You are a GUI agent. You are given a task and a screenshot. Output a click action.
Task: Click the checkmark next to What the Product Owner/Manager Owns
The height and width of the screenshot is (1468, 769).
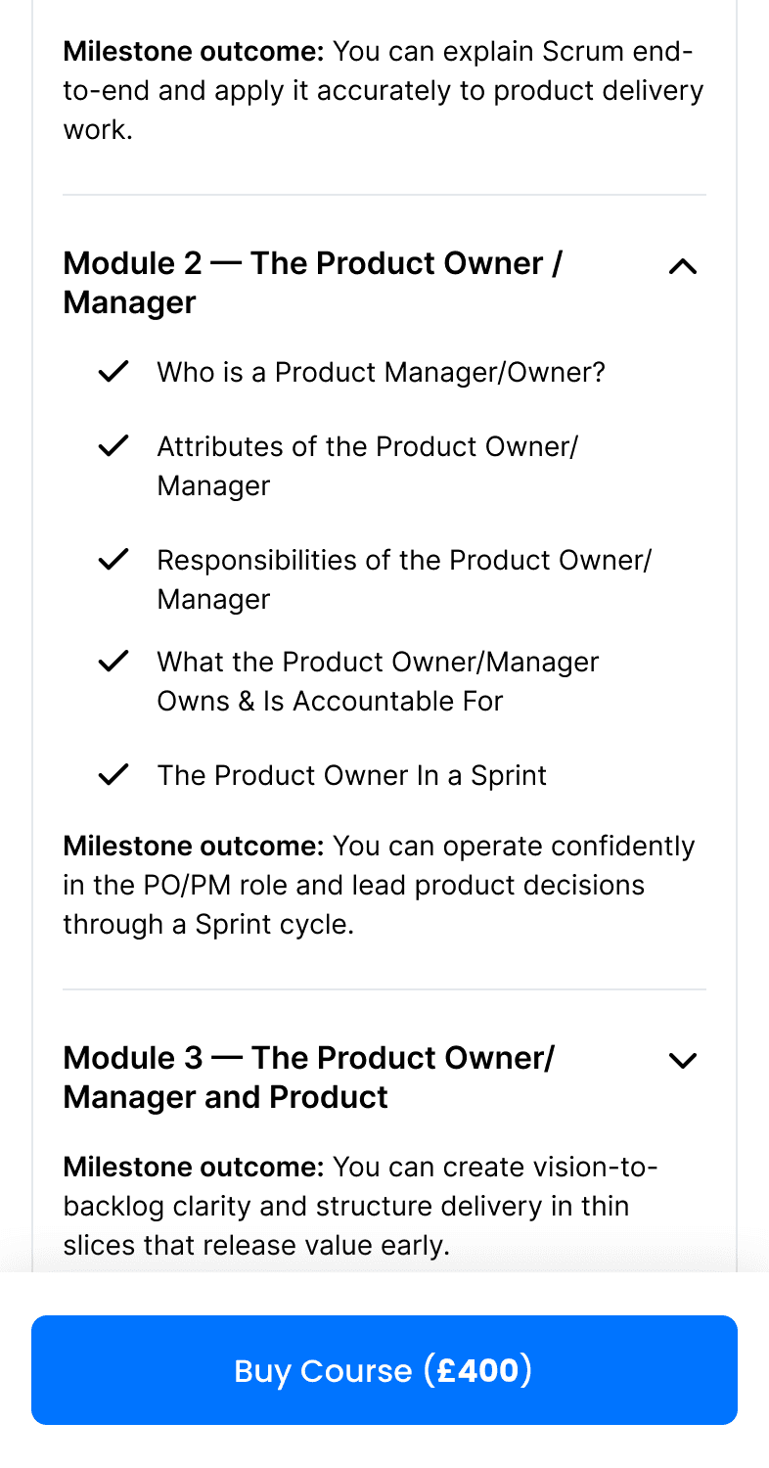coord(113,661)
